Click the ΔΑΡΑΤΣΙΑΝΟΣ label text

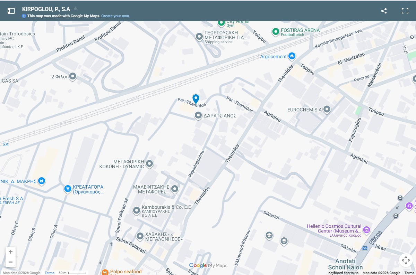(x=220, y=116)
